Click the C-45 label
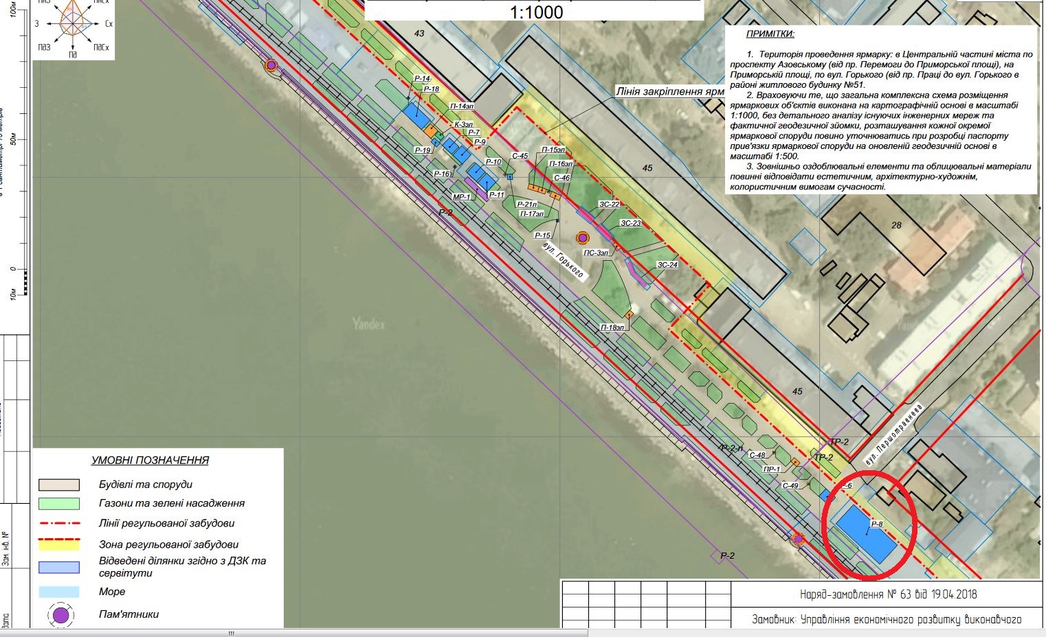1046x637 pixels. [x=520, y=156]
